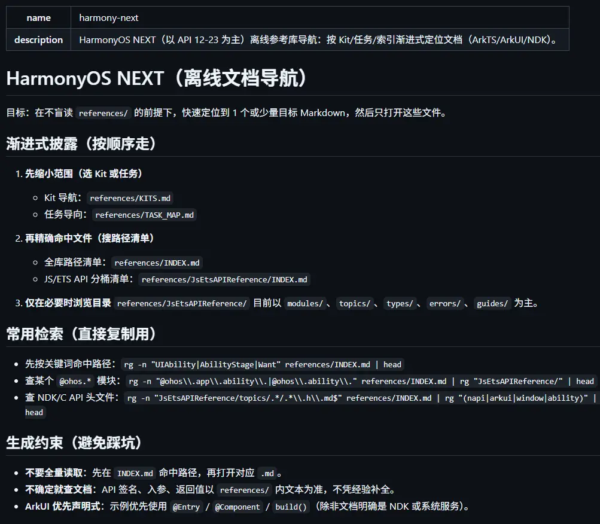The image size is (600, 524).
Task: Click the 'JS/ETS API 分桶清单' label
Action: click(x=86, y=279)
